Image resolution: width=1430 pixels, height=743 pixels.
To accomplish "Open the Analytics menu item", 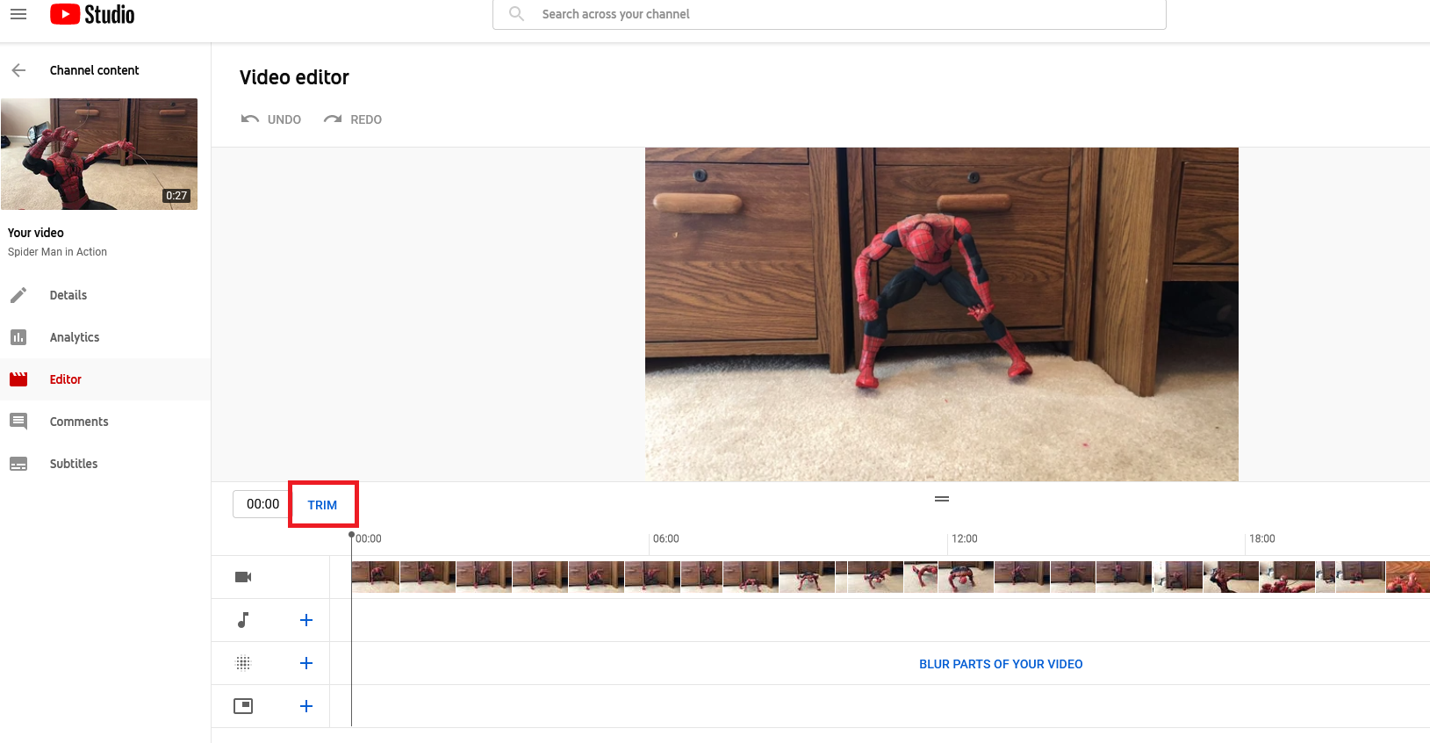I will pos(75,337).
